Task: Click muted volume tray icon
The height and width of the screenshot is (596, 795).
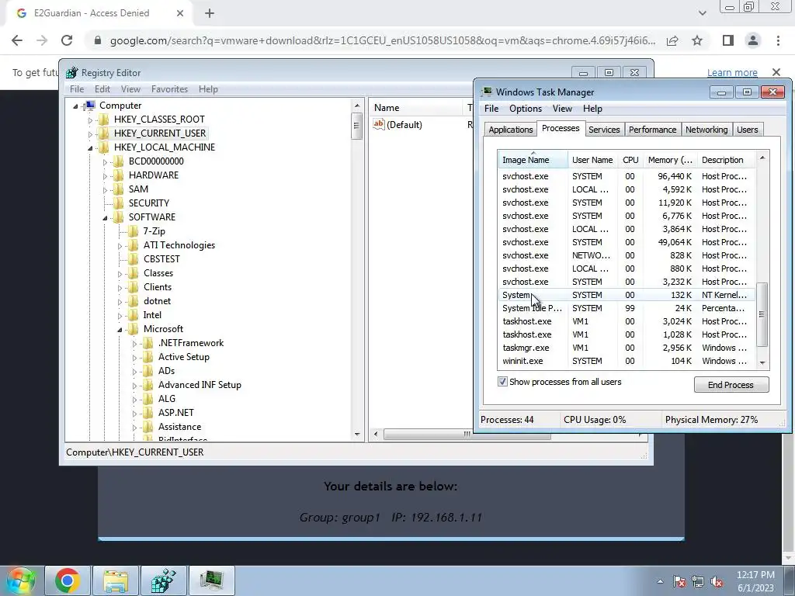Action: point(717,581)
